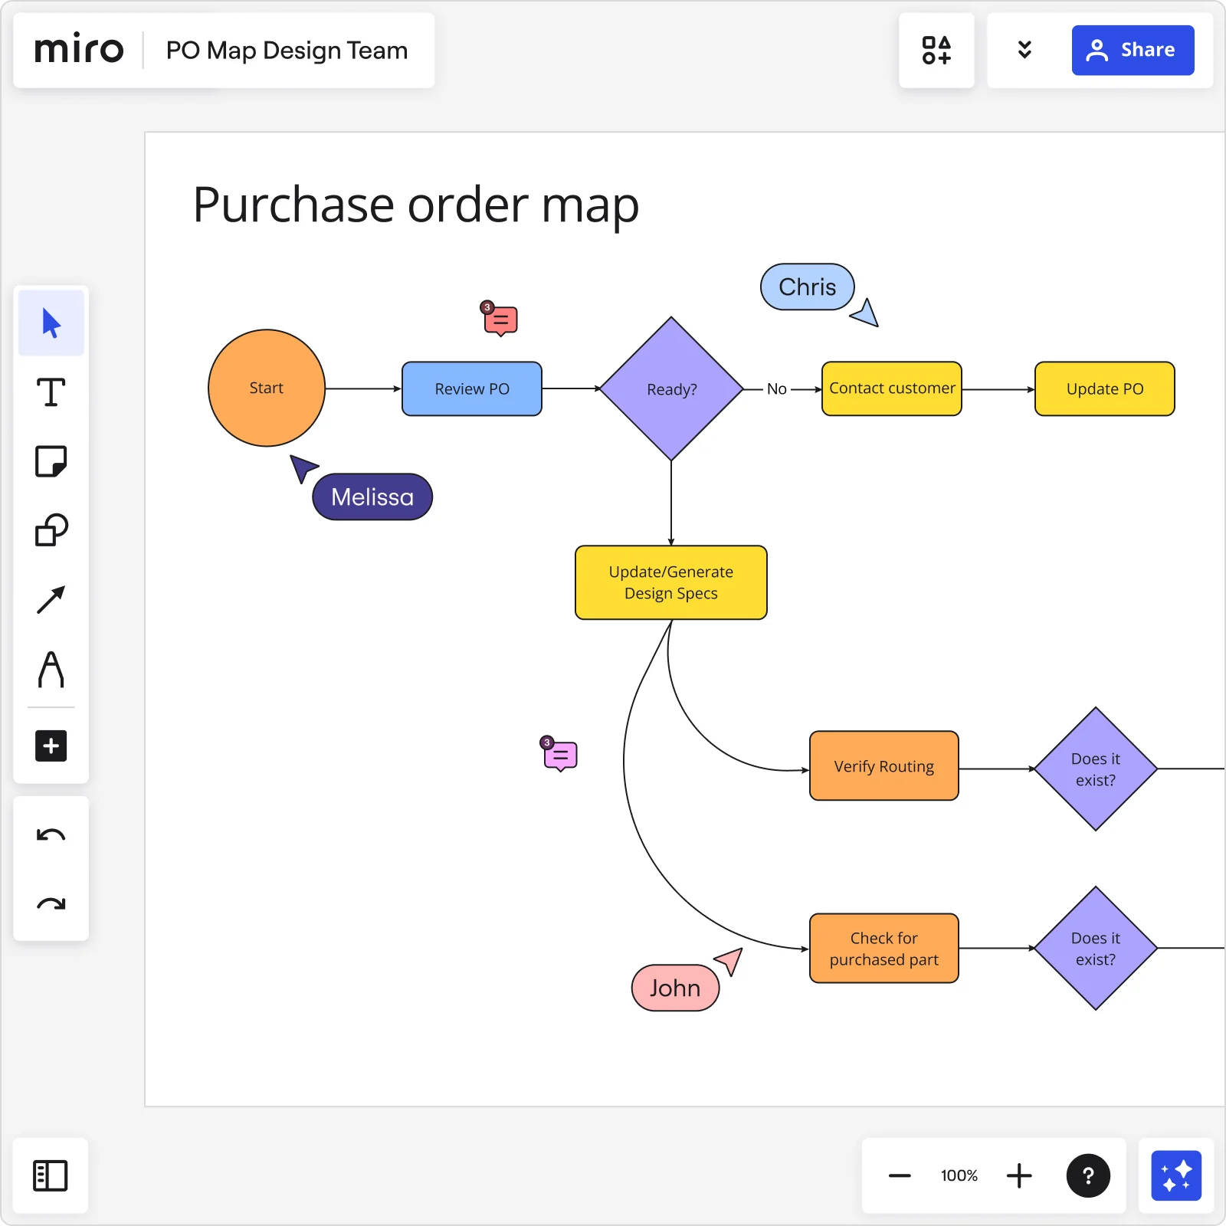Screen dimensions: 1226x1226
Task: Open comment thread near Verify Routing
Action: pyautogui.click(x=561, y=755)
